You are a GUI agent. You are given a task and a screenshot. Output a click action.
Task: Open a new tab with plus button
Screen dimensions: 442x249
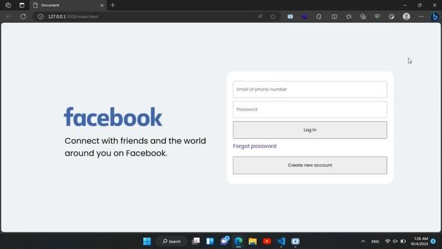113,5
